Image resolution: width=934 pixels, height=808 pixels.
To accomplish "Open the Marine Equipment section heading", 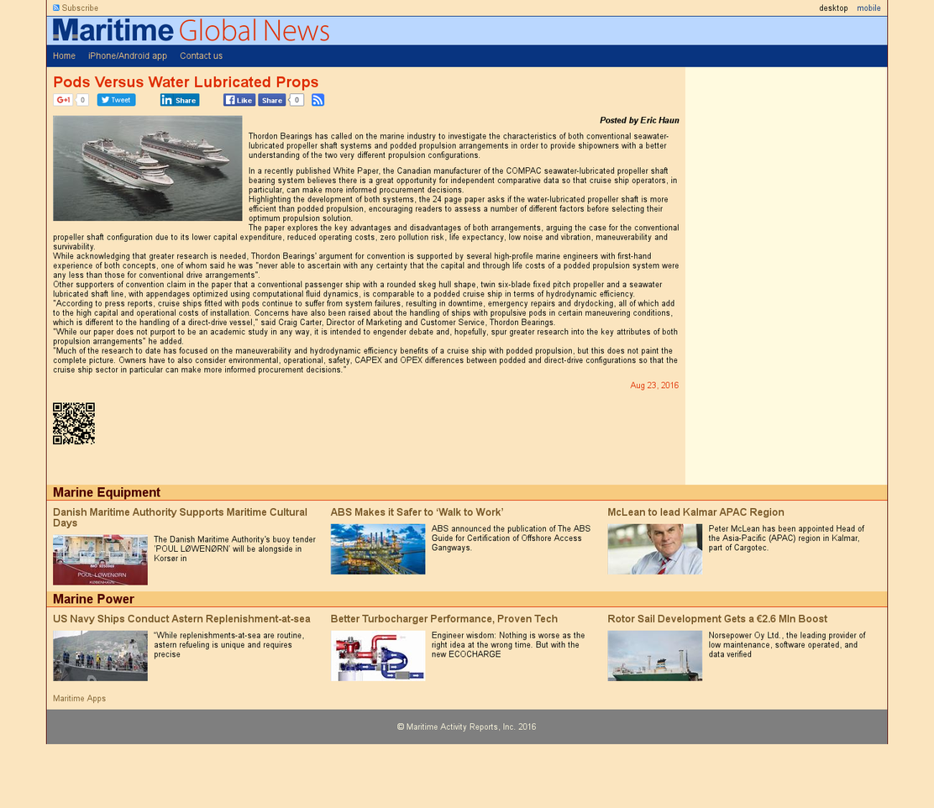I will coord(107,492).
